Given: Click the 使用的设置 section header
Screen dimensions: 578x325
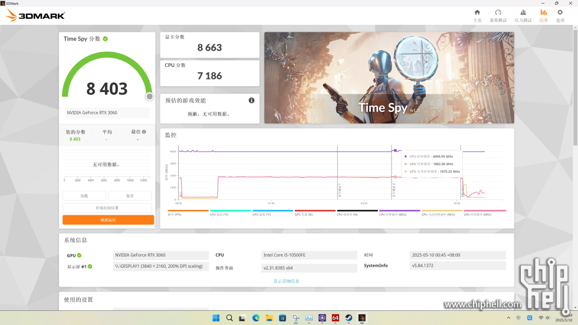Looking at the screenshot, I should click(78, 300).
